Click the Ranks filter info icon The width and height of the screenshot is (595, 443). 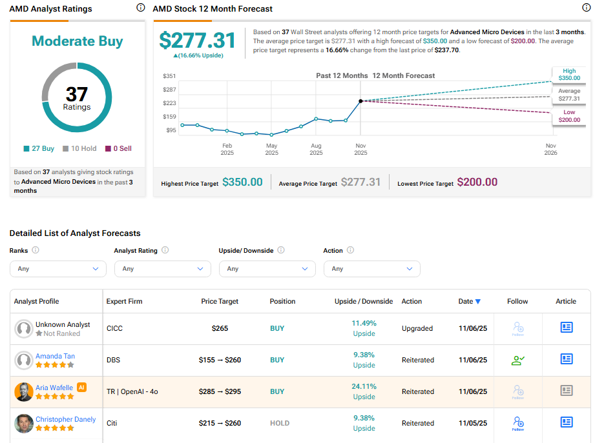click(36, 250)
